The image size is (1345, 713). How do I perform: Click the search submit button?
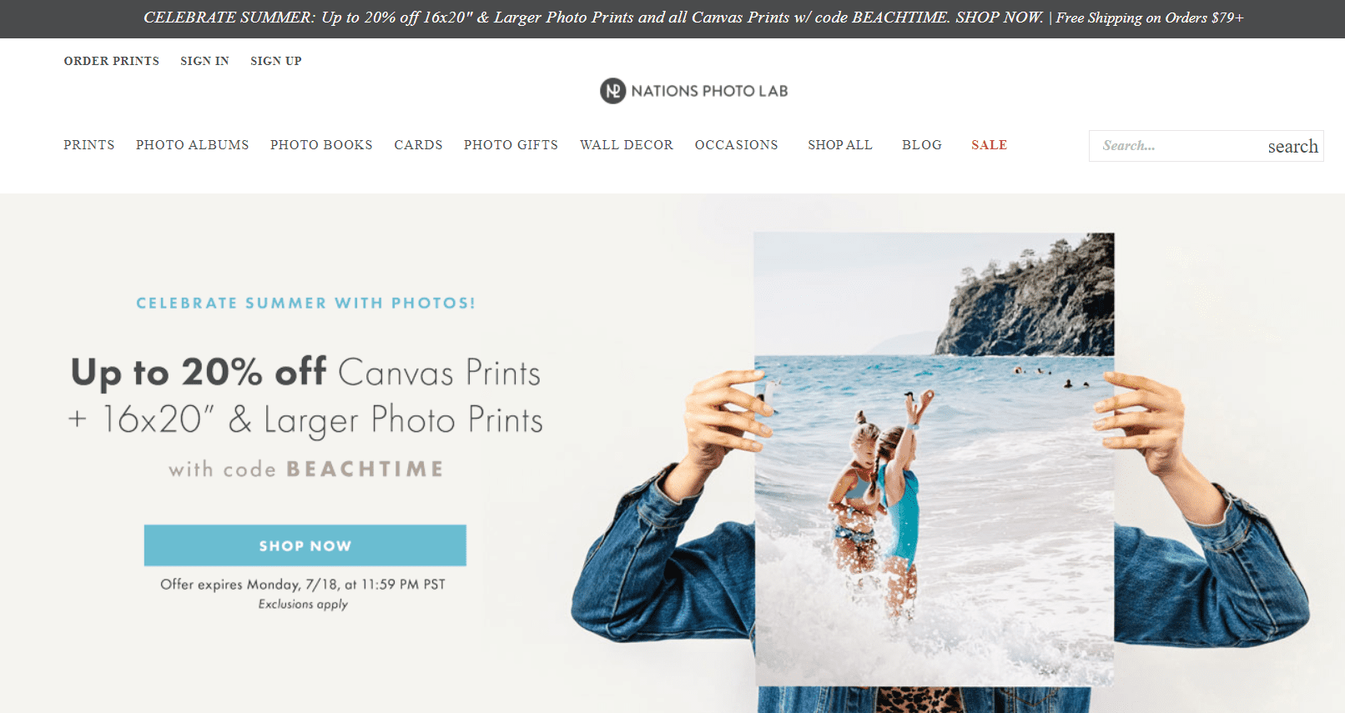1293,147
